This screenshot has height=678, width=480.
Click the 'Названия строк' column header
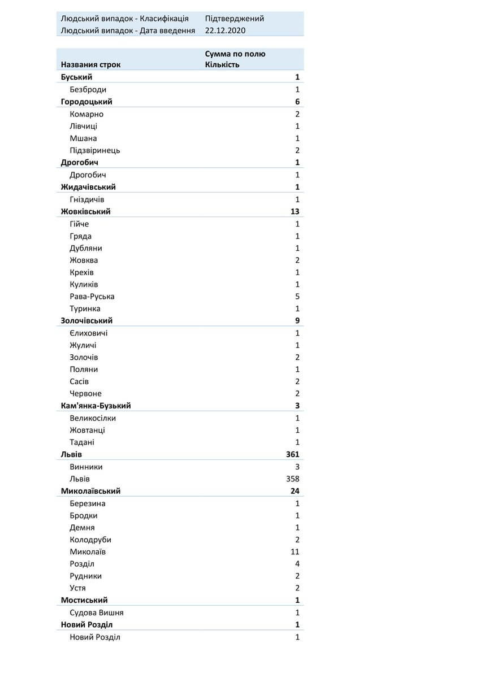tap(90, 64)
